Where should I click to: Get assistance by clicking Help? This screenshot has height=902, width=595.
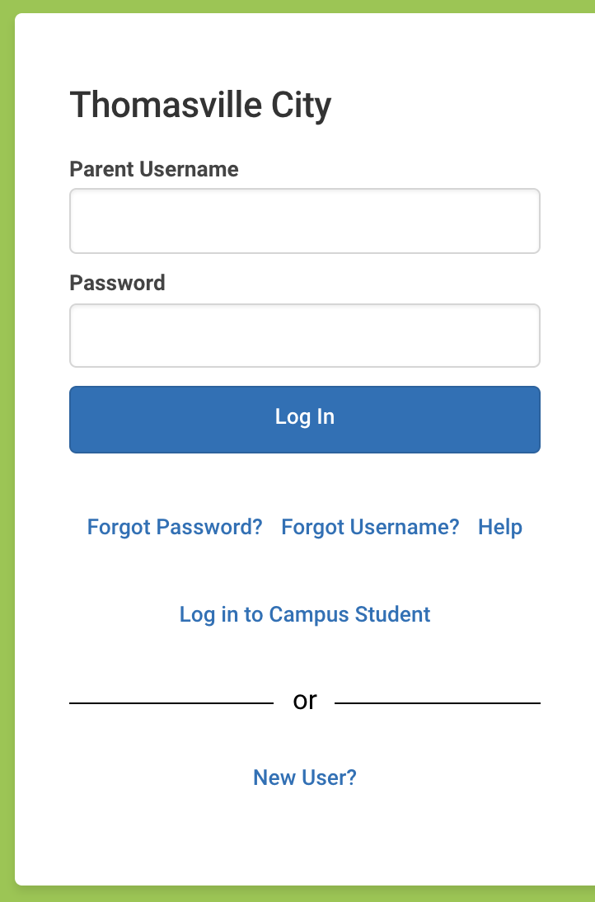(500, 527)
